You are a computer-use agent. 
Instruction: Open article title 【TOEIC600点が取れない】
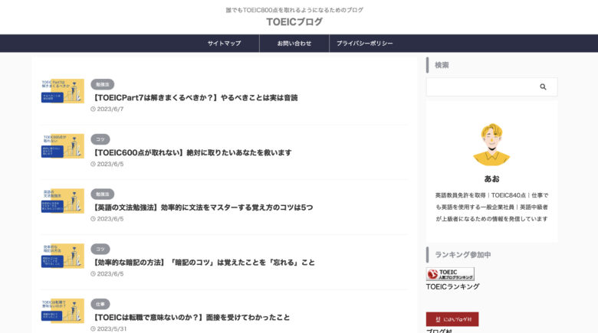click(192, 152)
